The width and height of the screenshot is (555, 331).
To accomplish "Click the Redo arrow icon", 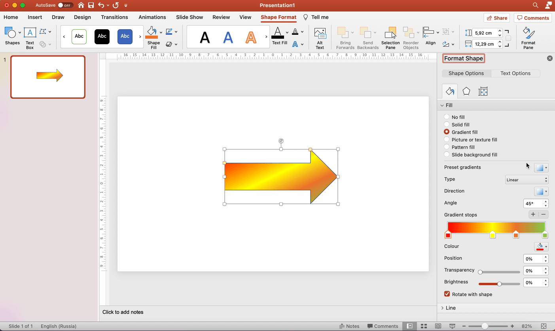I will click(116, 5).
